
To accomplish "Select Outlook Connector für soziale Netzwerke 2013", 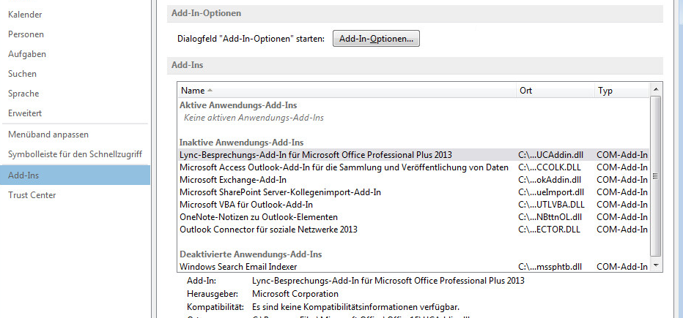I will point(413,229).
